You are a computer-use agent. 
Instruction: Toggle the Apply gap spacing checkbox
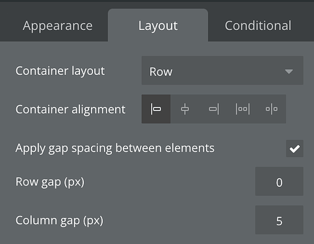coord(294,148)
